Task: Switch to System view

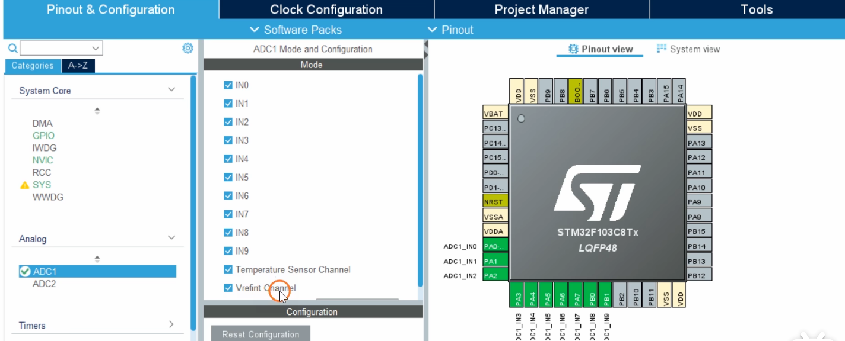Action: point(688,49)
